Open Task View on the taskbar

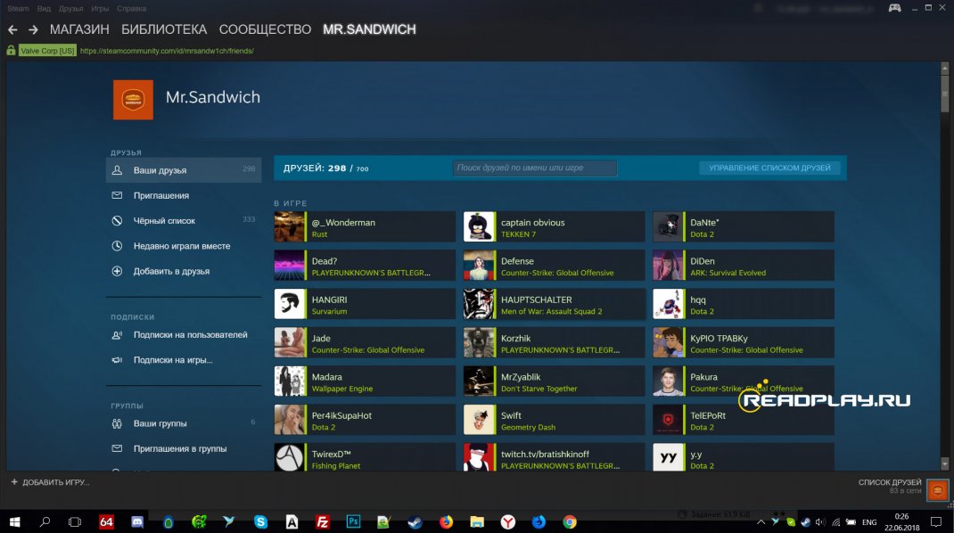coord(75,521)
